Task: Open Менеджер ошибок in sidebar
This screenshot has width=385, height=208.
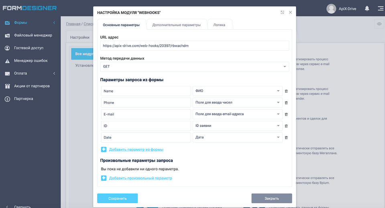Action: click(x=30, y=61)
